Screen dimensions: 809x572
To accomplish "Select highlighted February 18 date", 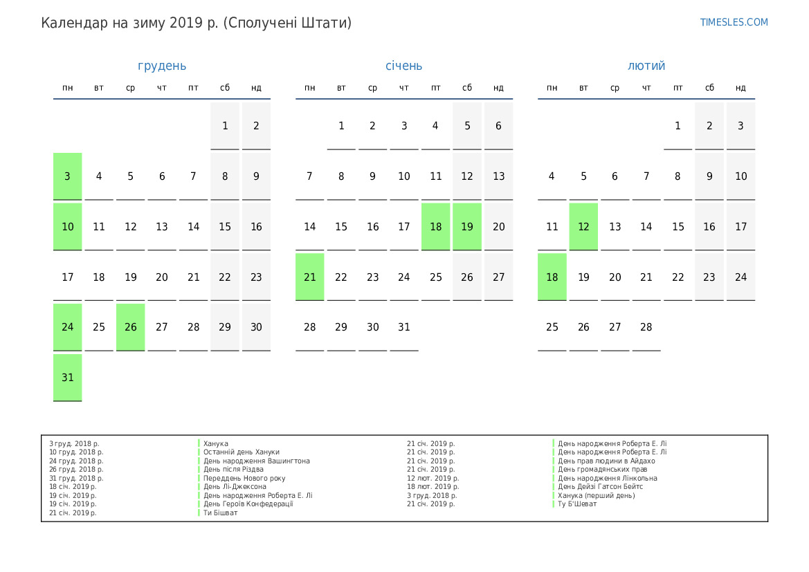I will pos(552,277).
